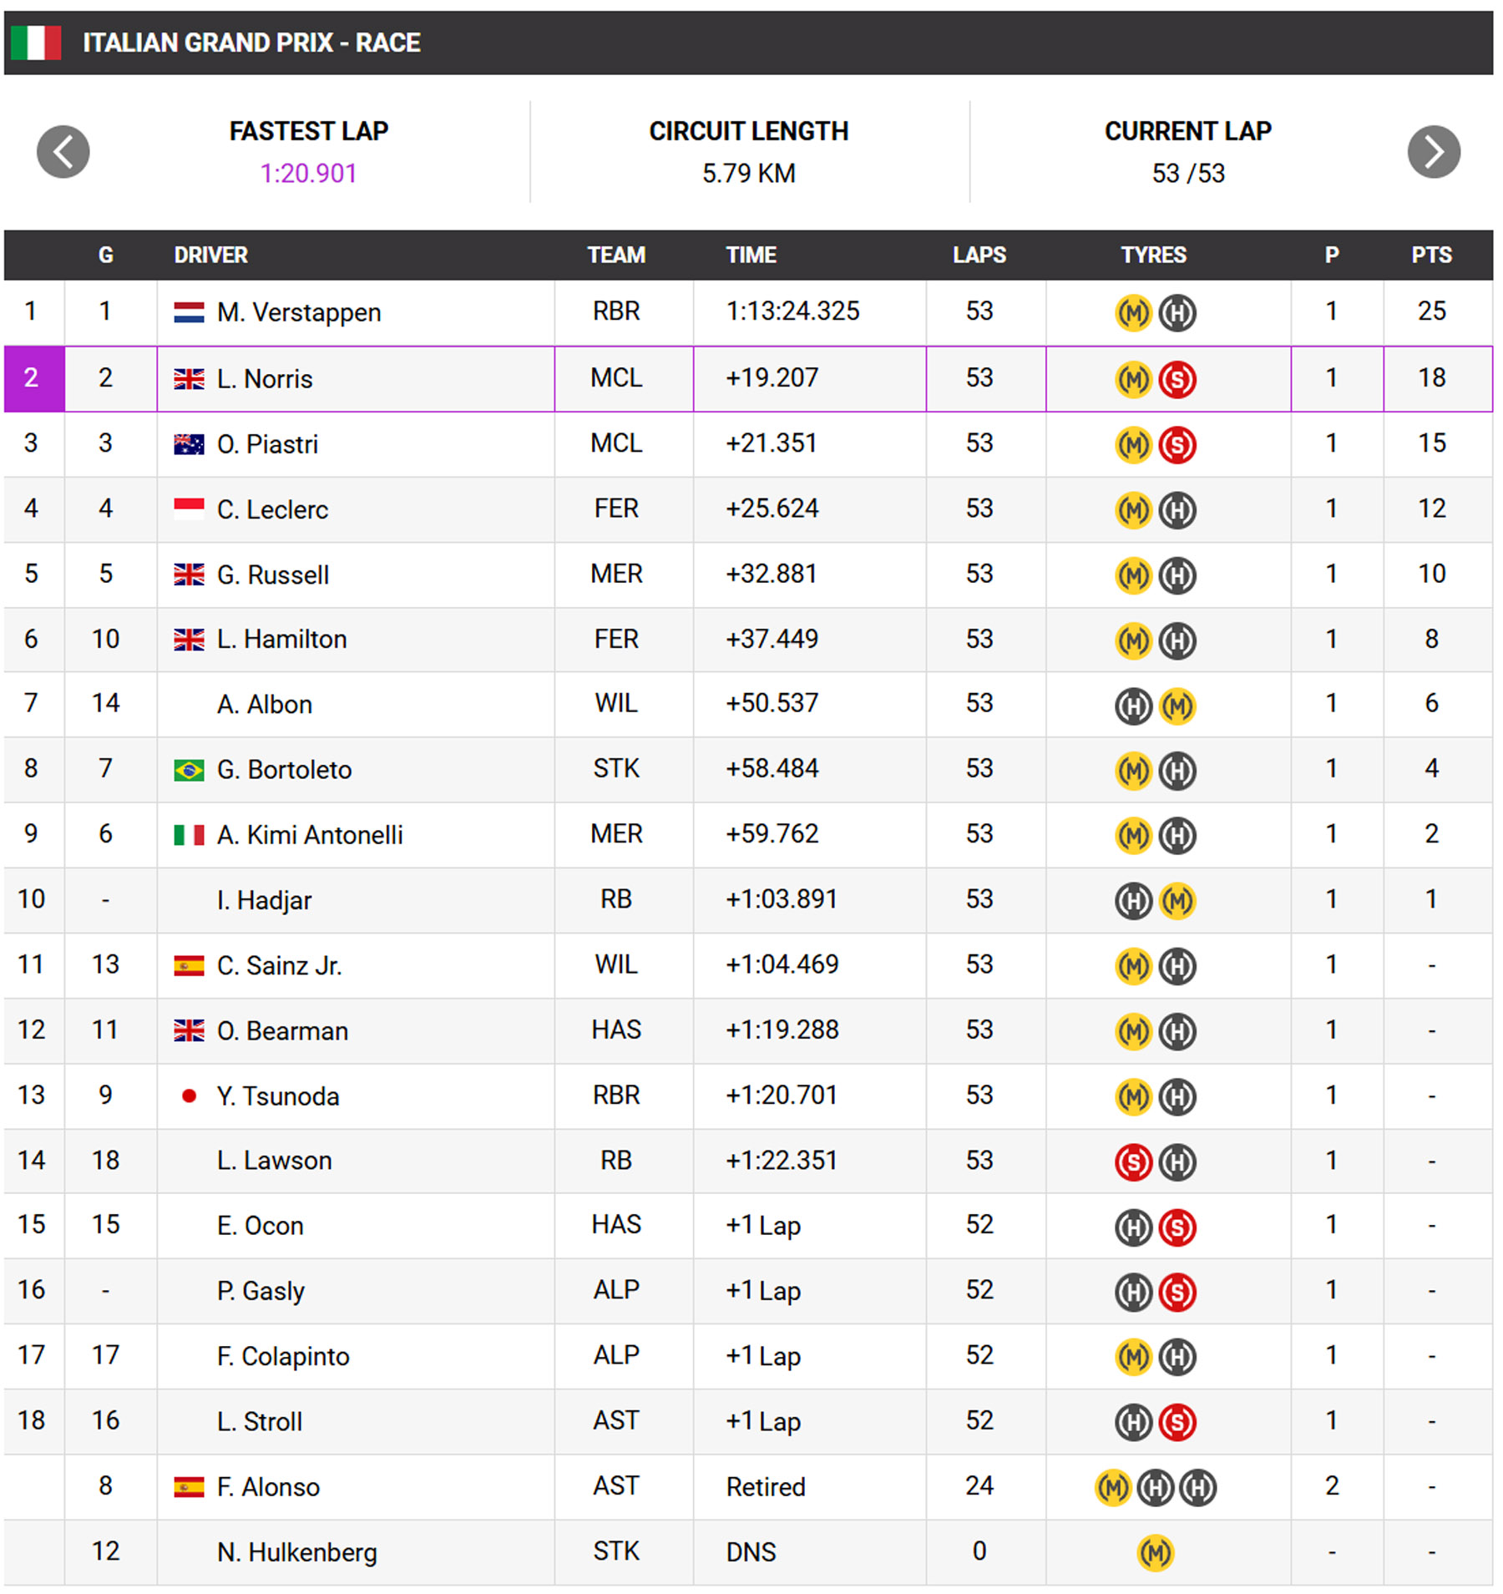Click the Netherlands flag beside Verstappen
The width and height of the screenshot is (1503, 1594).
click(x=189, y=313)
